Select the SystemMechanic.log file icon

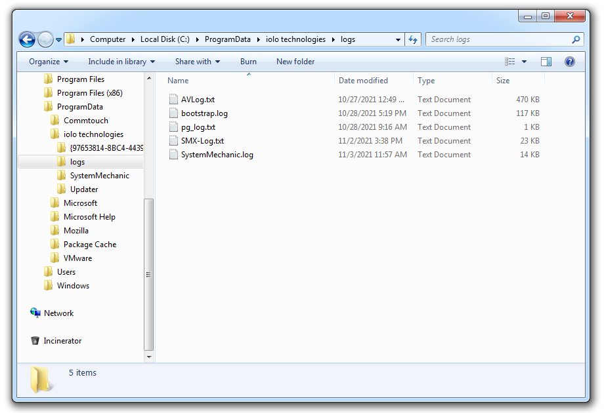(174, 155)
